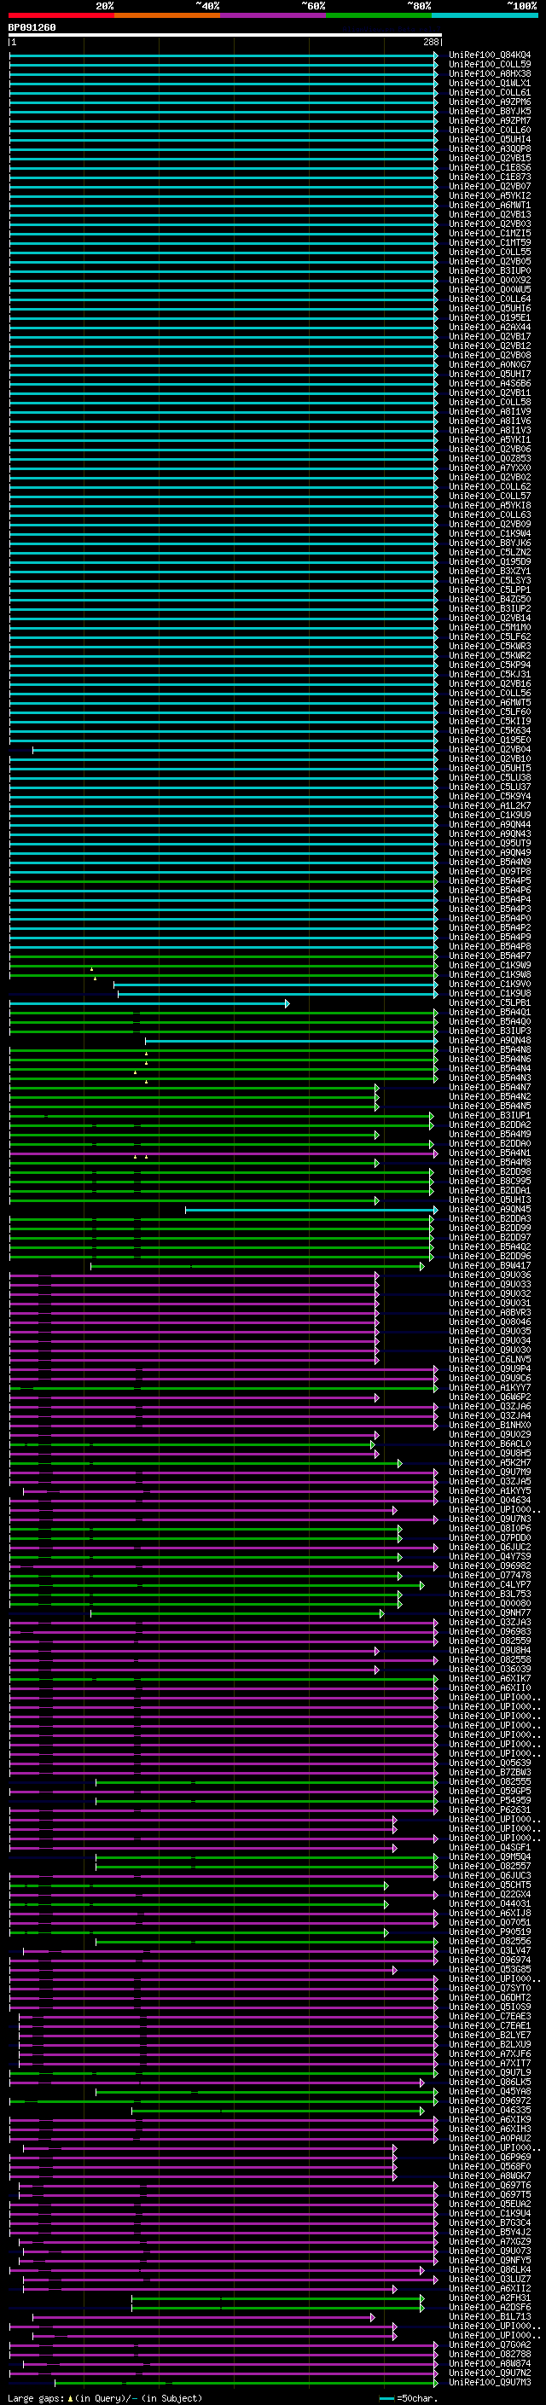
Task: Open hit UniRef100_Q84KQ4
Action: tap(490, 55)
